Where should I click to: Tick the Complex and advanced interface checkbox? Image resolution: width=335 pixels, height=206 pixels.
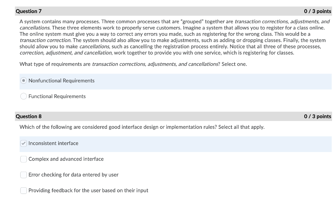tap(24, 159)
